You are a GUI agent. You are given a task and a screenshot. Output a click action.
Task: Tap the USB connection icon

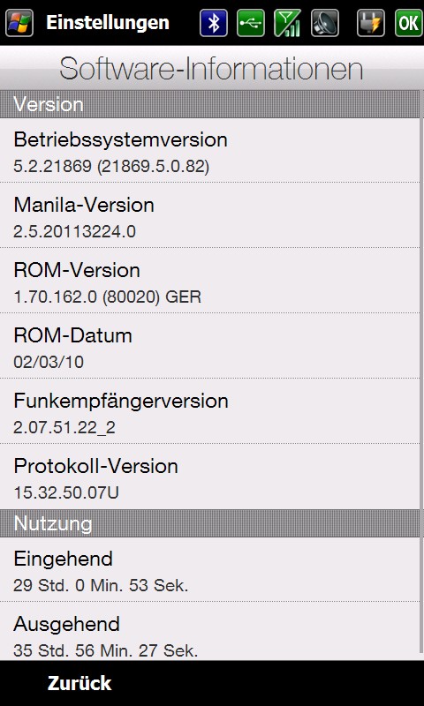[x=251, y=23]
